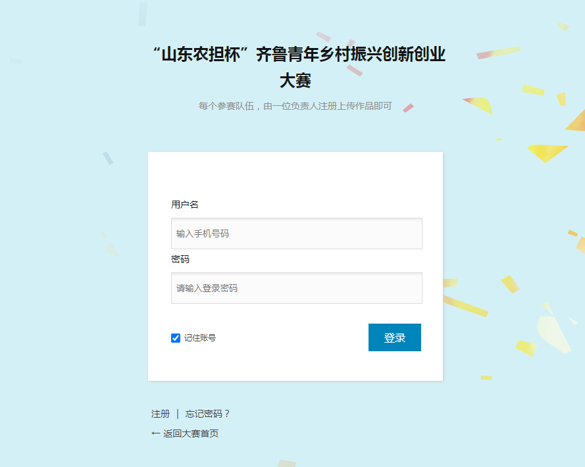Go back via 返回大赛首页 link

[191, 433]
